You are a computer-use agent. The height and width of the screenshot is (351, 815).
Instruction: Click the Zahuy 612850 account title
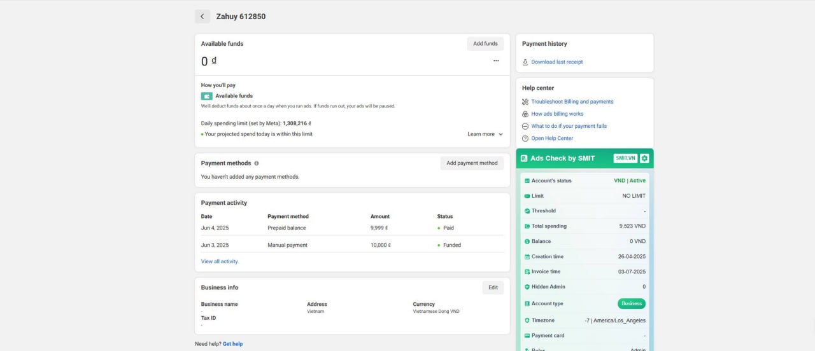coord(241,17)
